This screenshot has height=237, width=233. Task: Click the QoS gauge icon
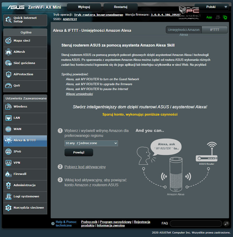pos(8,86)
